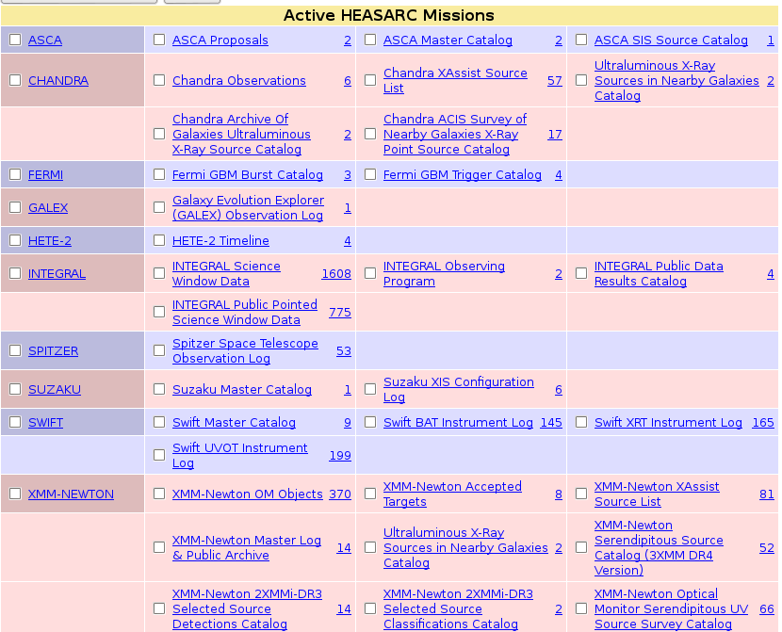The image size is (782, 632).
Task: Check the ASCA Master Catalog checkbox
Action: click(370, 40)
